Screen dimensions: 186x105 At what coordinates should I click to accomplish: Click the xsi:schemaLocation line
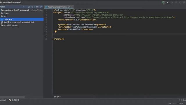(x=119, y=17)
